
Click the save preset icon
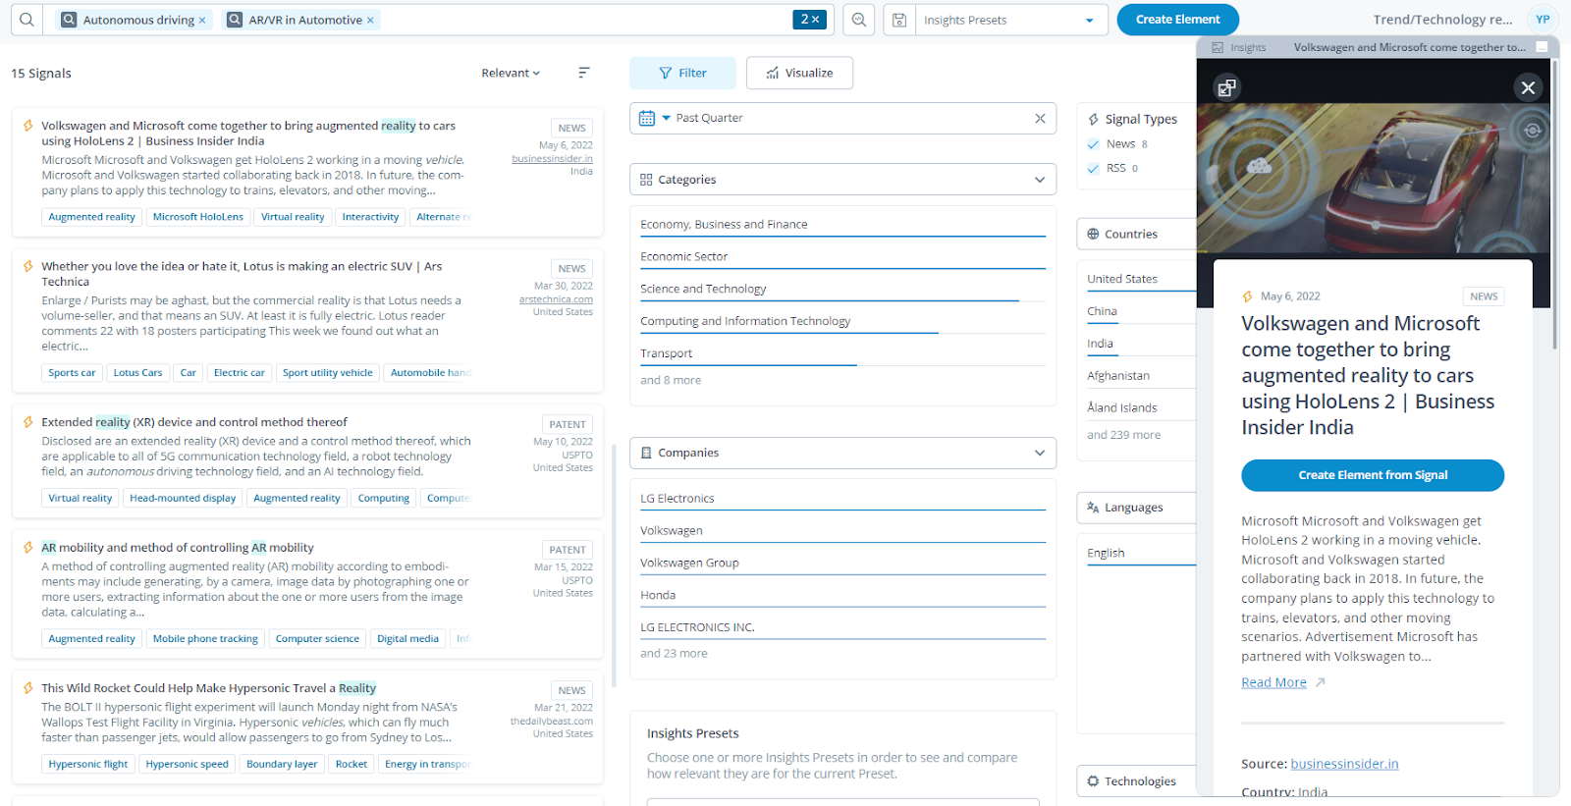coord(899,20)
